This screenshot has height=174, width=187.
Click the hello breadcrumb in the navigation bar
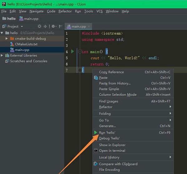point(11,19)
